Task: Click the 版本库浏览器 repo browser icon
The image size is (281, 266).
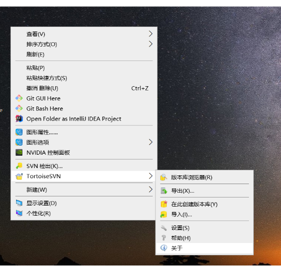Action: click(x=163, y=177)
